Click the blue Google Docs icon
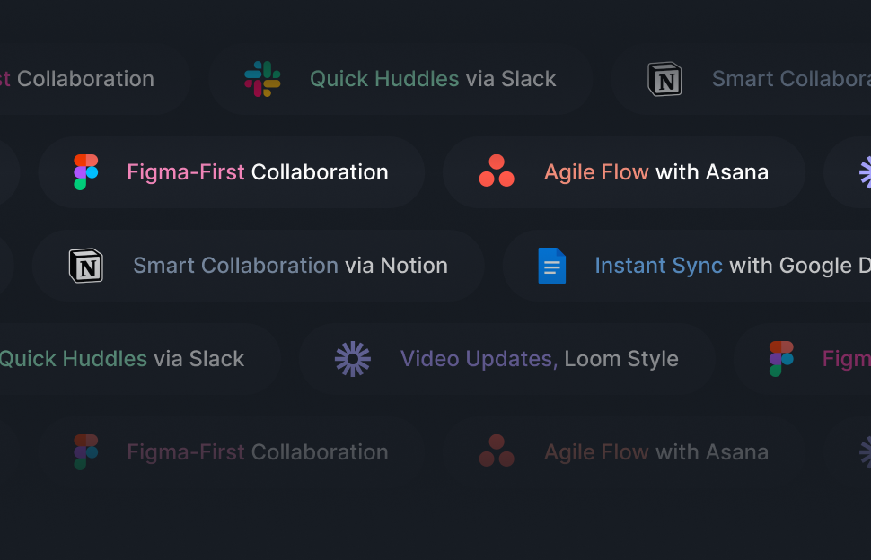The image size is (871, 560). [x=551, y=266]
